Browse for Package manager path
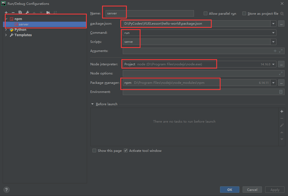This screenshot has height=196, width=288. pos(281,83)
